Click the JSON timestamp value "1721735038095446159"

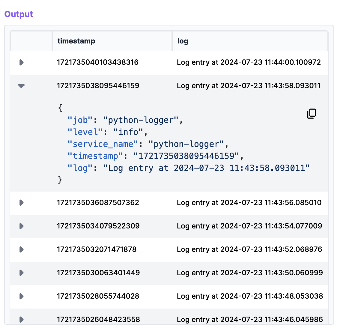[x=186, y=156]
